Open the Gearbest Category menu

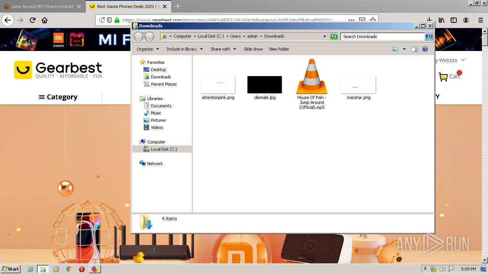point(58,97)
